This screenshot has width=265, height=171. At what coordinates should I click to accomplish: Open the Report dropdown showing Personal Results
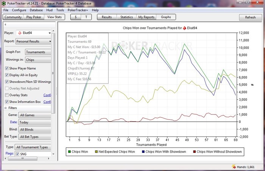click(x=33, y=41)
